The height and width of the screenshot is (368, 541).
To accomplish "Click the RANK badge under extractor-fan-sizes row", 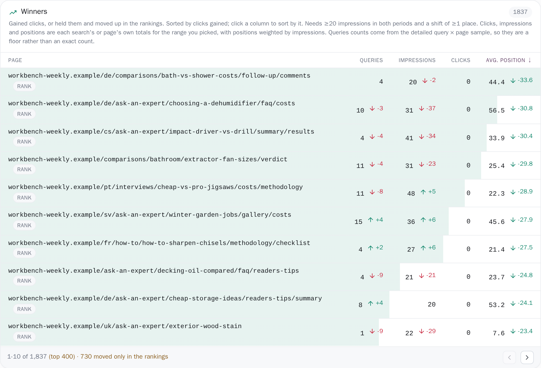I will pos(24,169).
